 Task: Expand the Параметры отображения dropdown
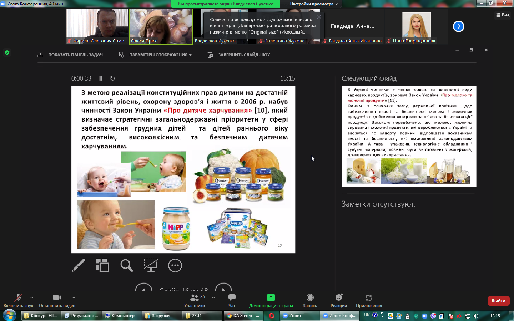156,55
